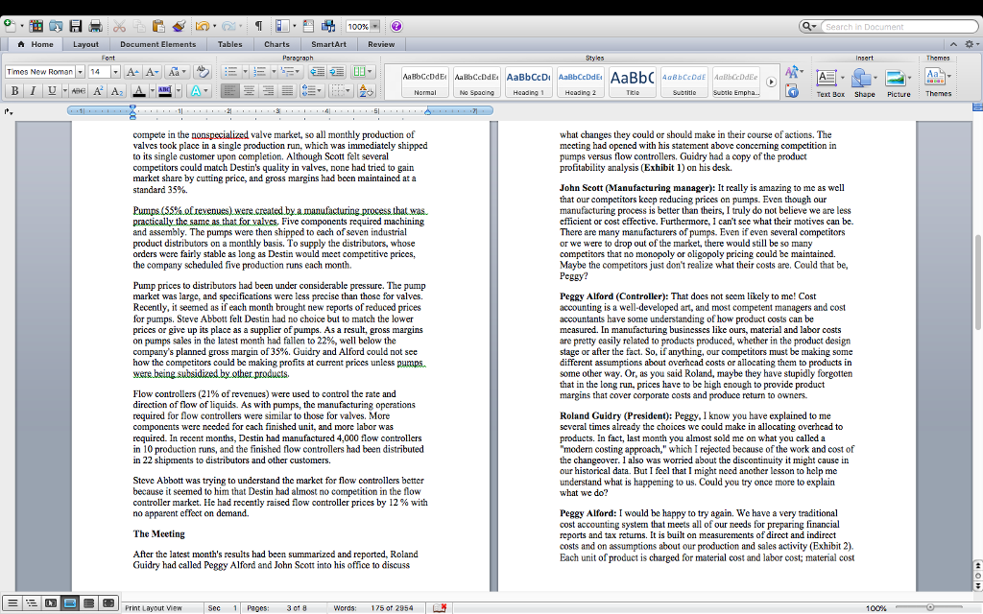
Task: Open the line spacing dropdown
Action: (x=310, y=91)
